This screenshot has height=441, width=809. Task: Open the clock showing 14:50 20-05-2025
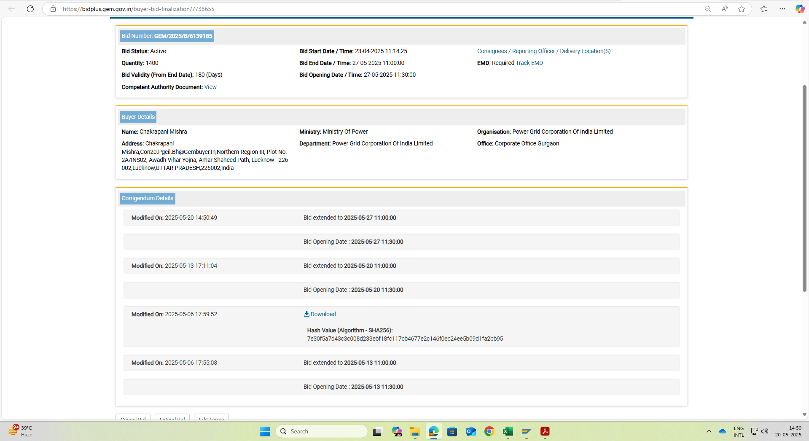(x=788, y=431)
